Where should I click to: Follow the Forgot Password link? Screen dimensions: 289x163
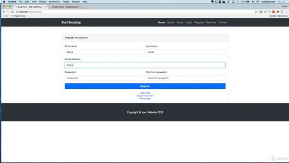pyautogui.click(x=145, y=96)
